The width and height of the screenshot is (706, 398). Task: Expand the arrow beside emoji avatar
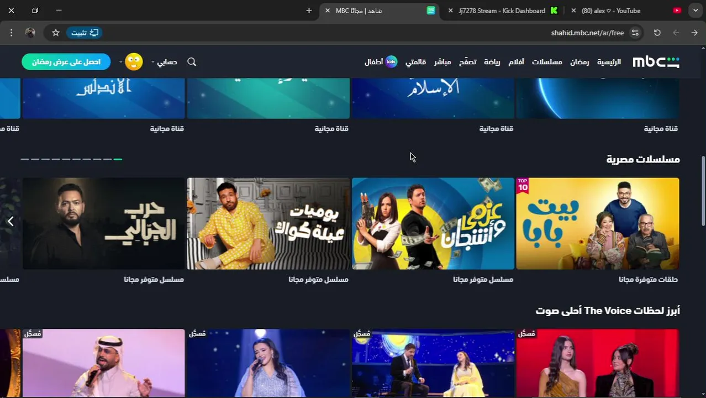pyautogui.click(x=120, y=62)
